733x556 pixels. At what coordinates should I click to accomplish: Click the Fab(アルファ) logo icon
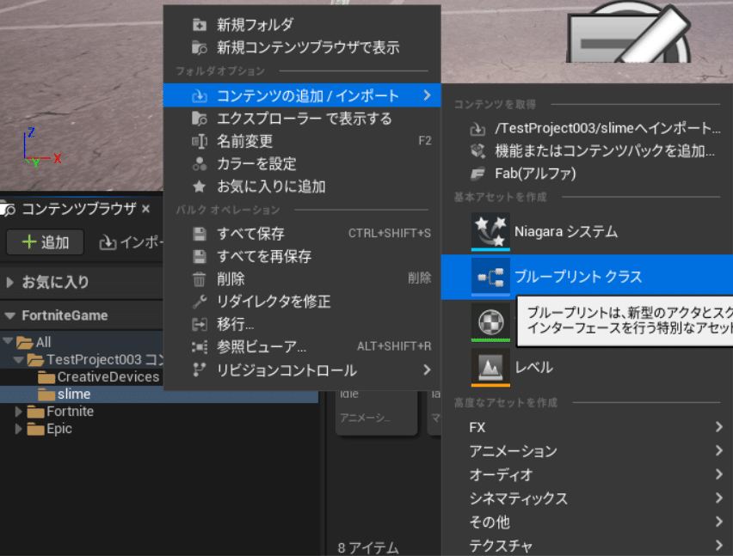coord(477,174)
